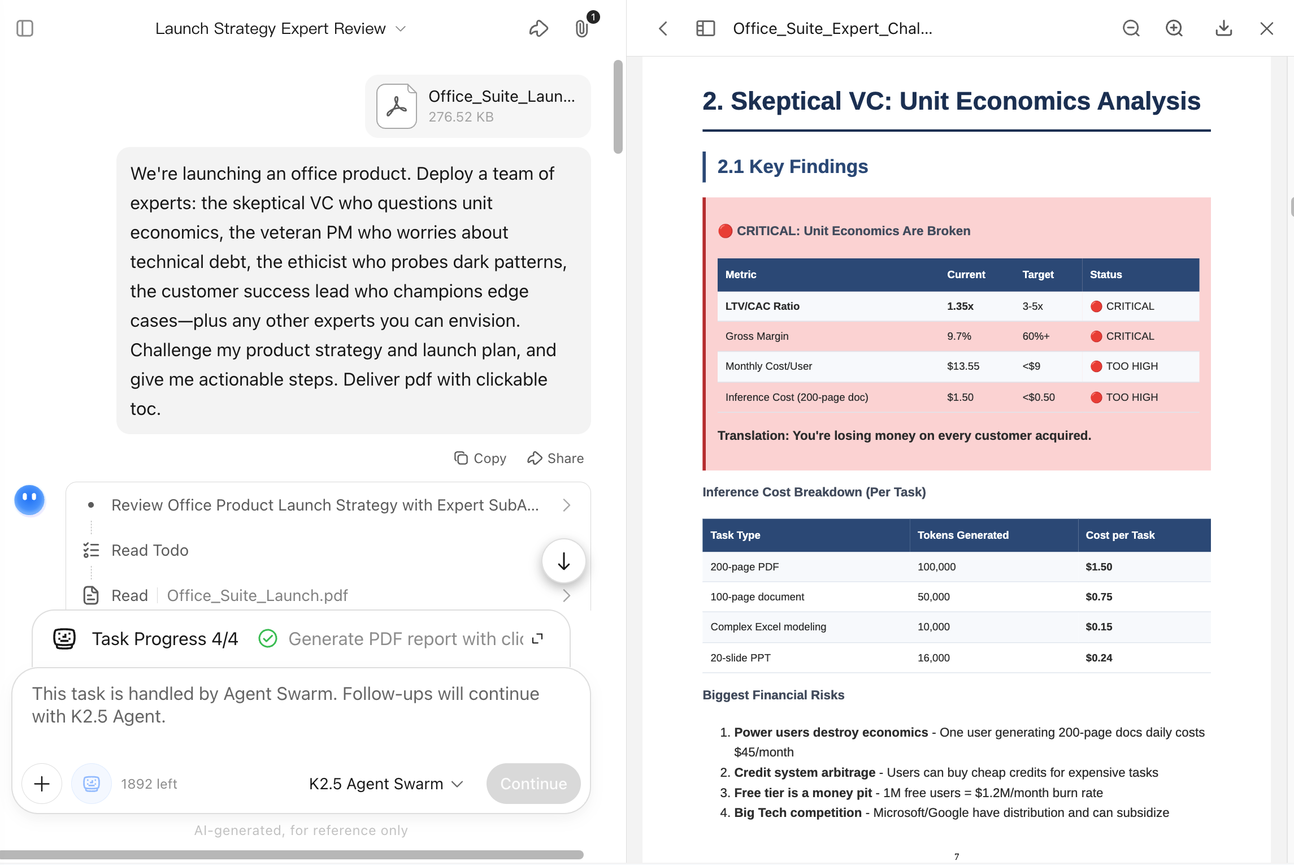Toggle the PDF outline panel icon
The width and height of the screenshot is (1294, 865).
point(705,28)
